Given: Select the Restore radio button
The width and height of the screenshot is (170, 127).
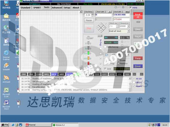Looking at the screenshot, I should [118, 63].
